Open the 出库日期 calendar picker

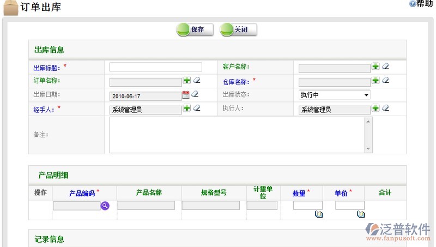(186, 94)
